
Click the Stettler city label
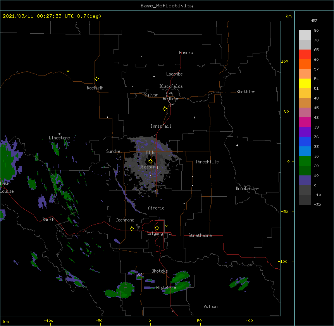click(x=246, y=92)
